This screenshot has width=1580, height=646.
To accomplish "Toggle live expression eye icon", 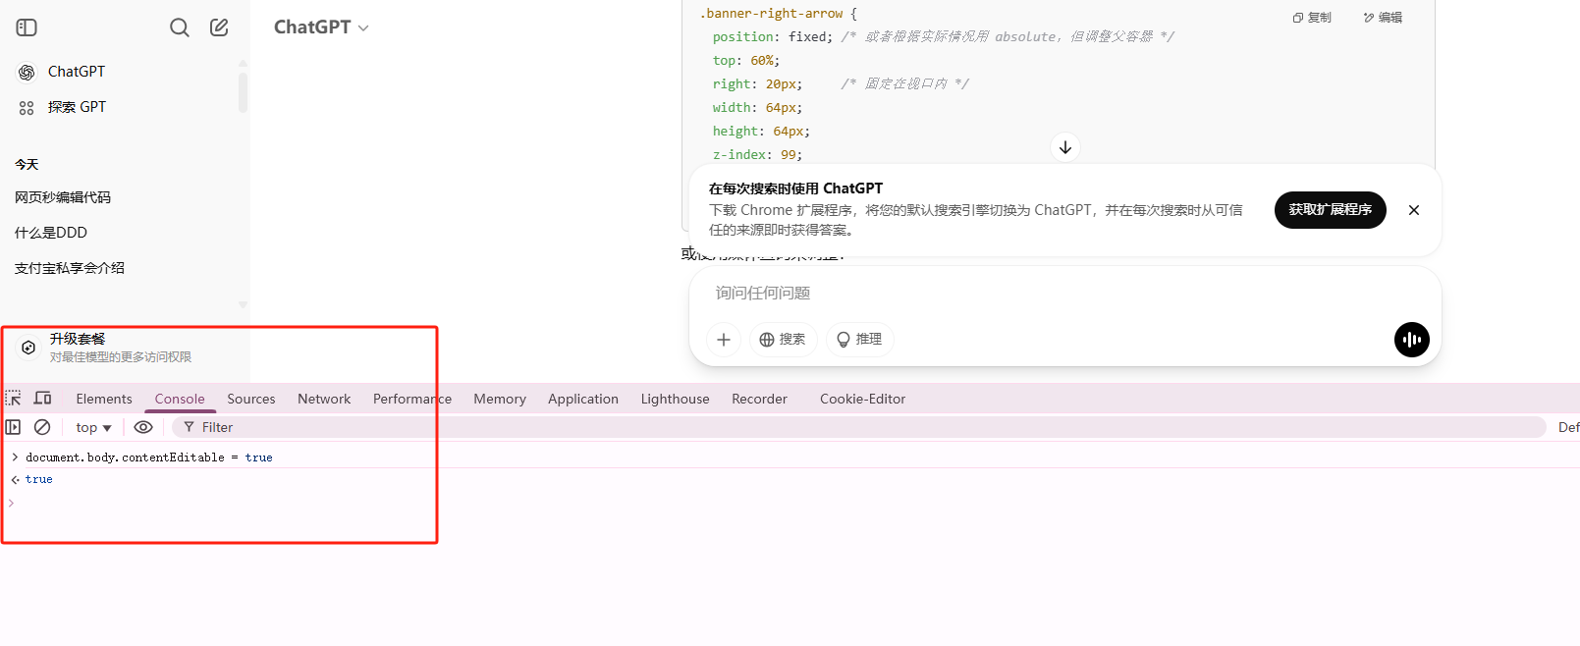I will tap(143, 427).
